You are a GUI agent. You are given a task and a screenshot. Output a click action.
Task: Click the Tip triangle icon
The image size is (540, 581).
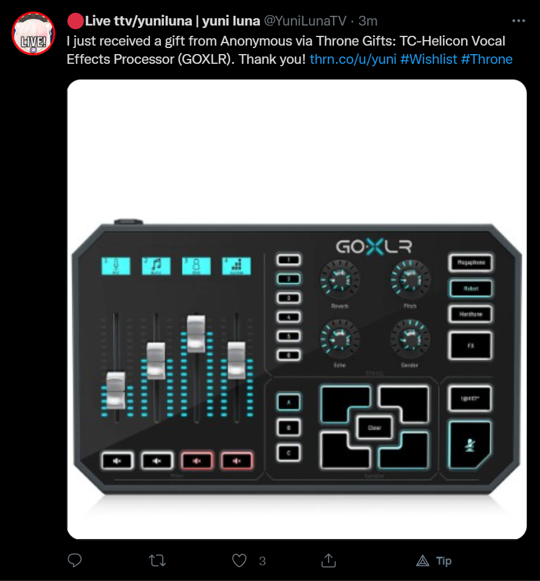coord(423,560)
